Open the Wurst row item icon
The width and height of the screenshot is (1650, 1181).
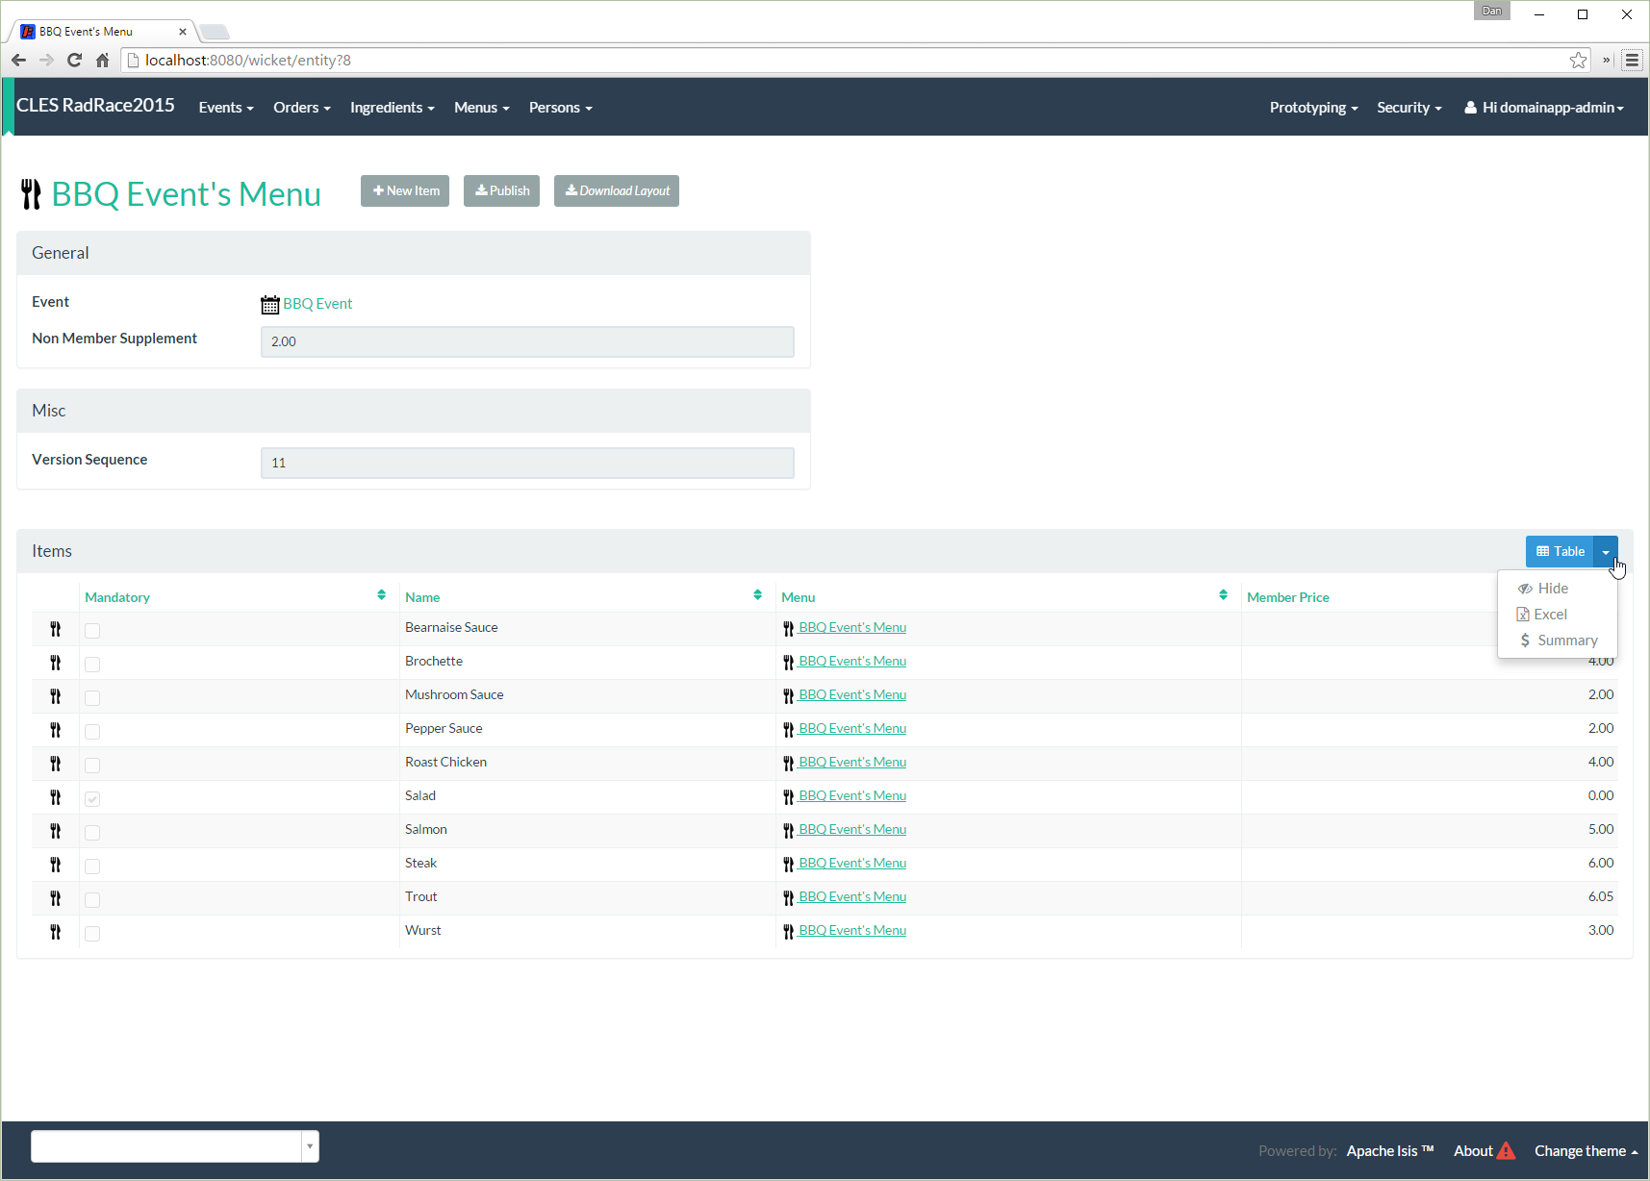click(x=56, y=932)
